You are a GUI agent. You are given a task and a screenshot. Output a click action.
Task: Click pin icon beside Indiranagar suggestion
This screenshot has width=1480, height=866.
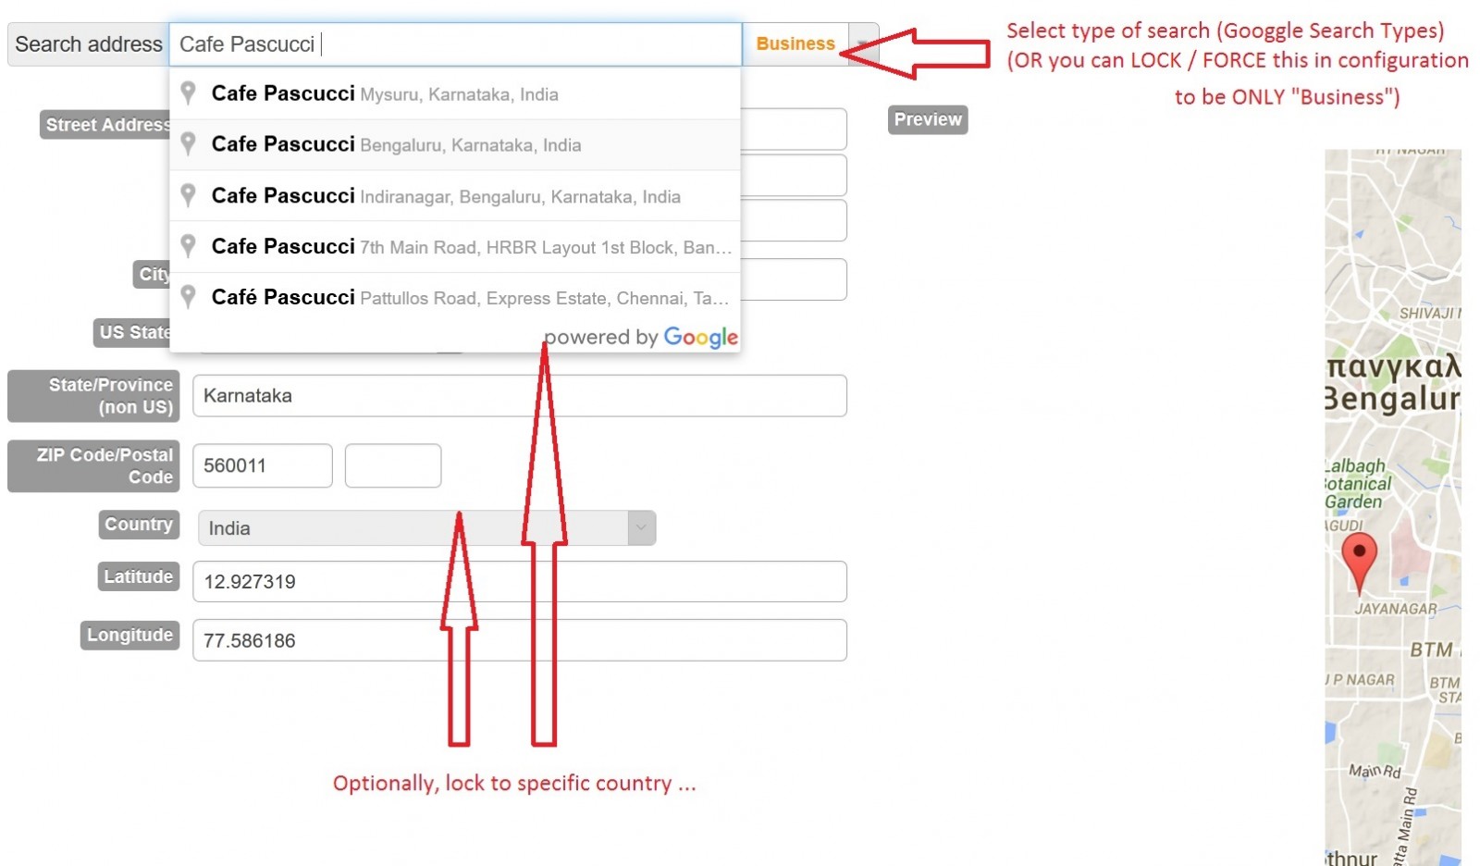188,195
